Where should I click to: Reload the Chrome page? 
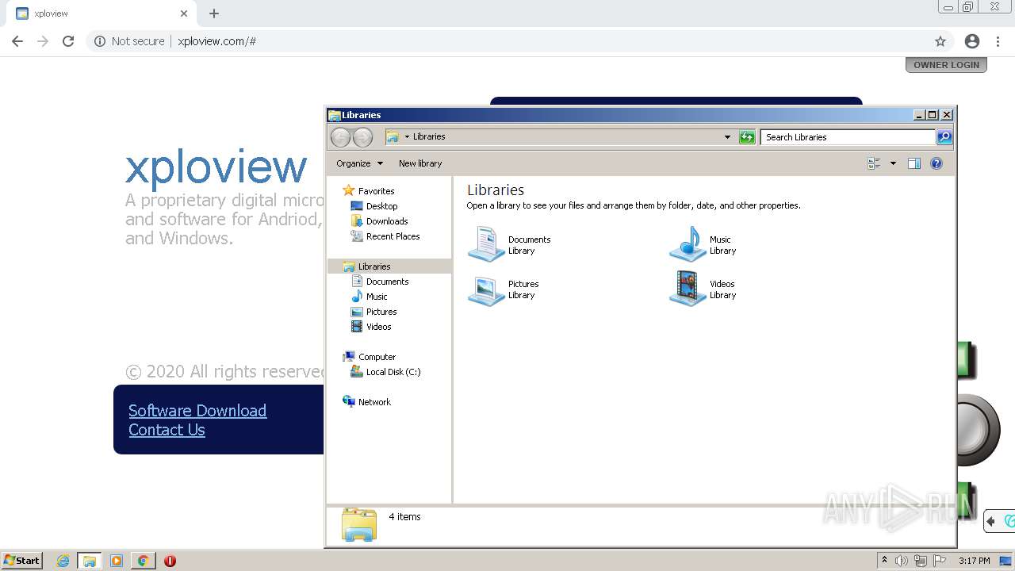(x=68, y=41)
